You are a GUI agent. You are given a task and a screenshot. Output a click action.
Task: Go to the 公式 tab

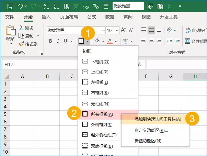92,17
